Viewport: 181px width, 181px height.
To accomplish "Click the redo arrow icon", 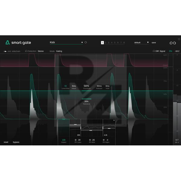I will 175,43.
